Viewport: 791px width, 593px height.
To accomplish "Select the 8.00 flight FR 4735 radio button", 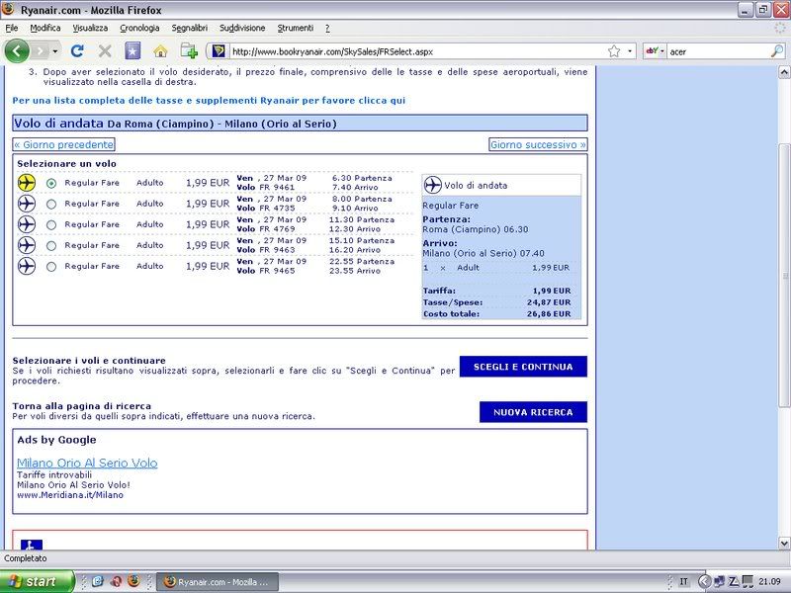I will (x=51, y=205).
